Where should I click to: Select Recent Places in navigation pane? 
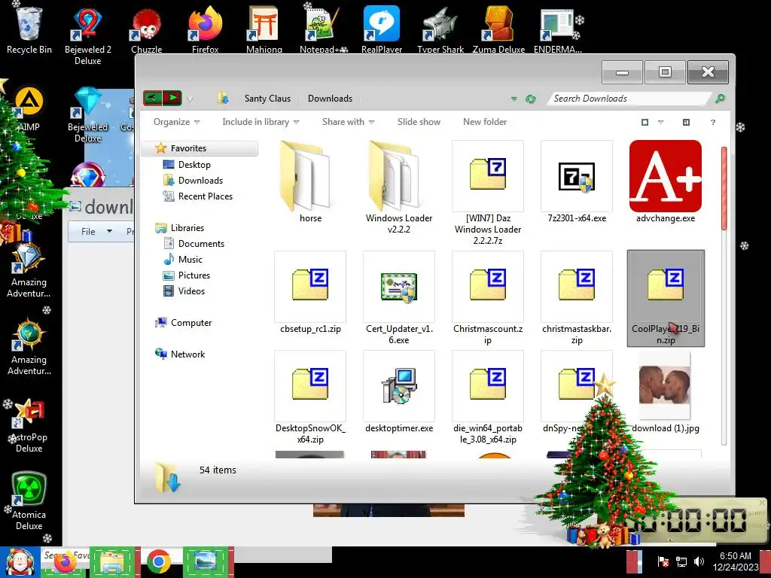pos(205,196)
